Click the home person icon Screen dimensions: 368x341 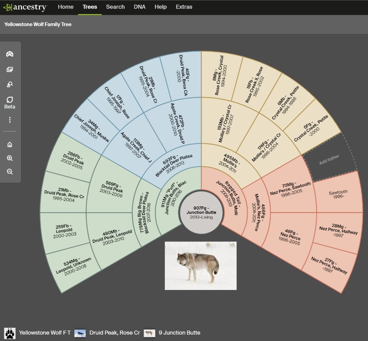coord(10,144)
